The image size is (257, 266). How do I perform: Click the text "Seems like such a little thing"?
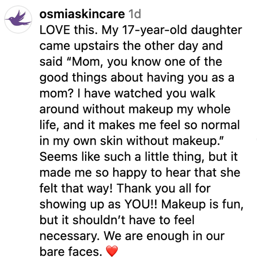[x=121, y=157]
